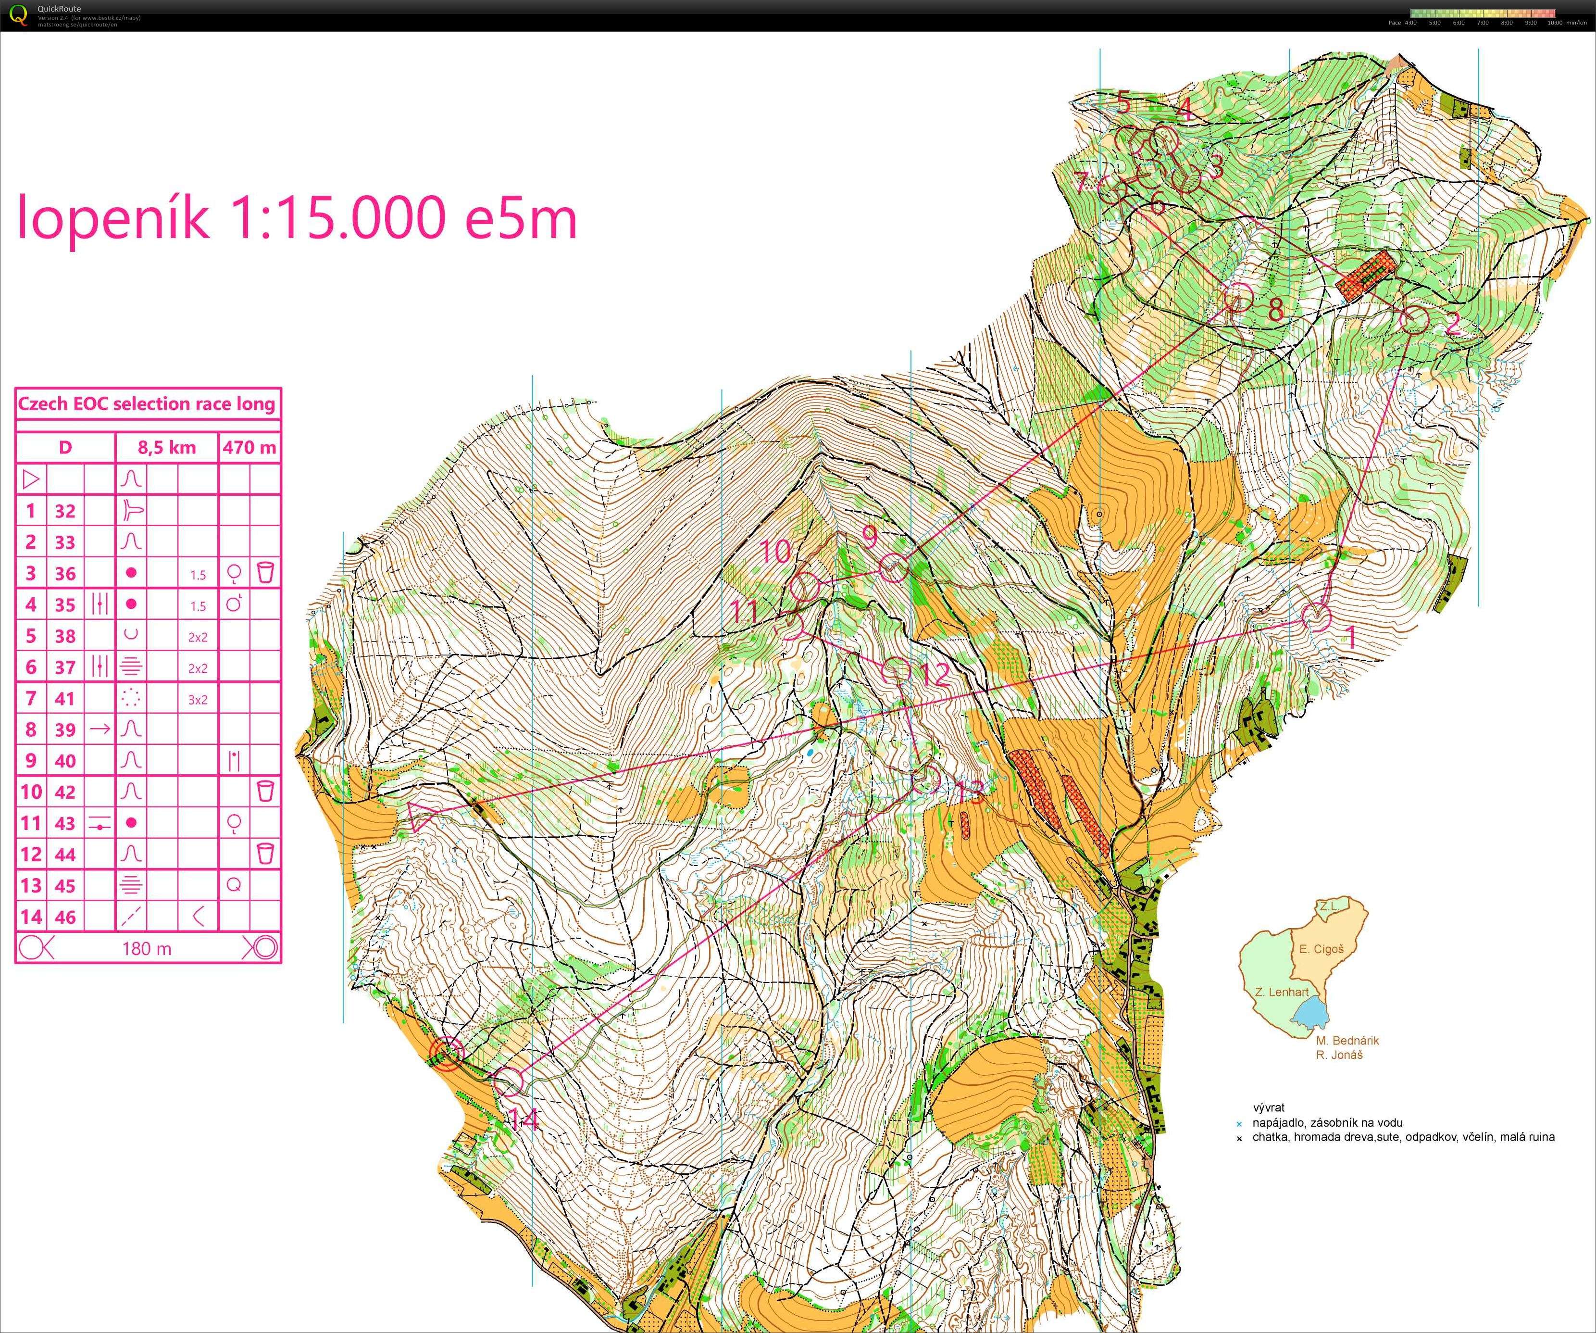Viewport: 1596px width, 1333px height.
Task: Click the 'chatka, hromada dreva' legend entry
Action: coord(1404,1137)
